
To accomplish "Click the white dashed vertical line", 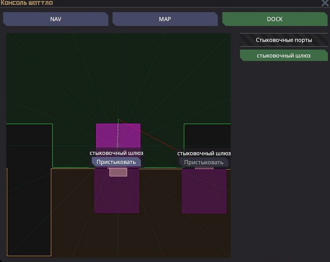I will tap(118, 135).
